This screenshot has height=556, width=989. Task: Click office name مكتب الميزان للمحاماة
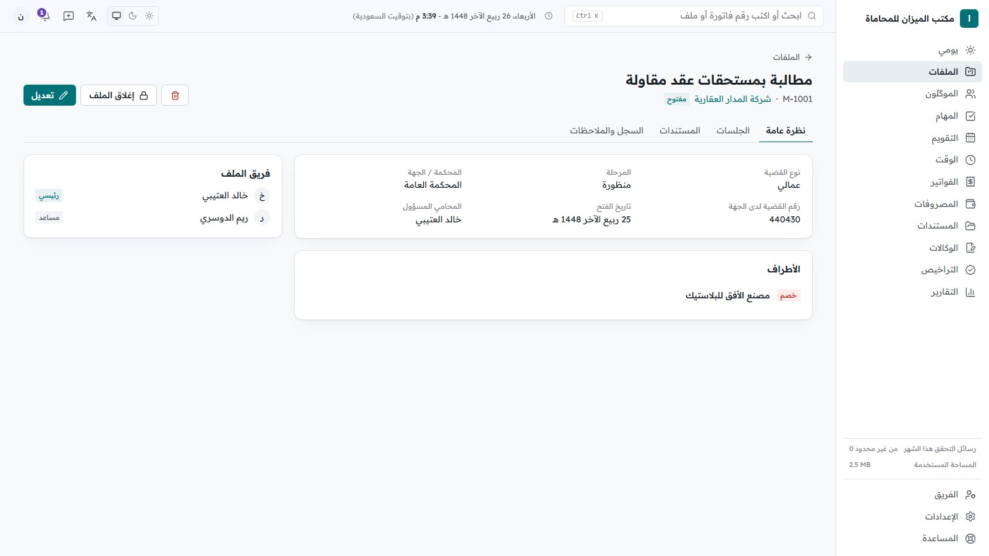(909, 19)
